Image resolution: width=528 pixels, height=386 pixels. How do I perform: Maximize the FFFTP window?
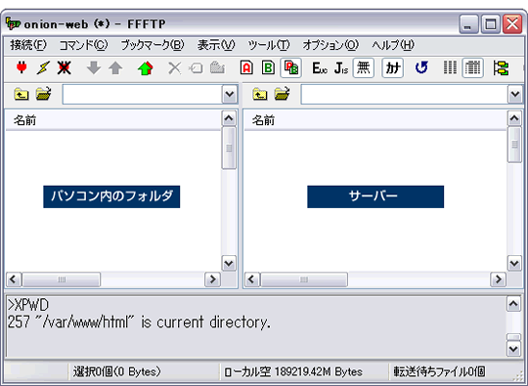click(x=490, y=23)
